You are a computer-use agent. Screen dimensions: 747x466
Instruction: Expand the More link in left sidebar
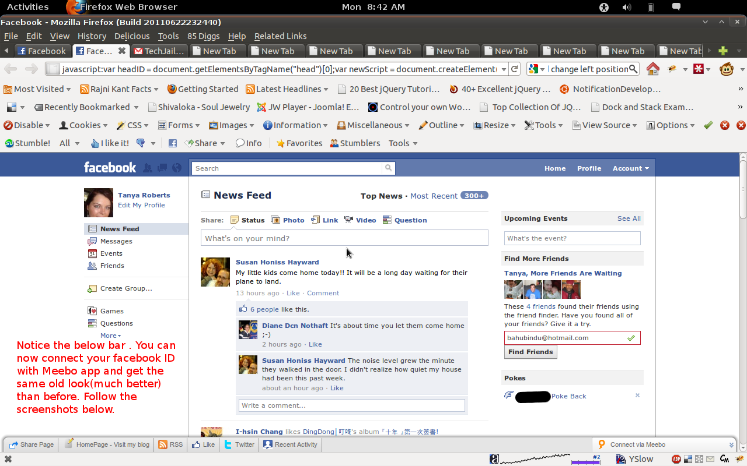coord(110,336)
